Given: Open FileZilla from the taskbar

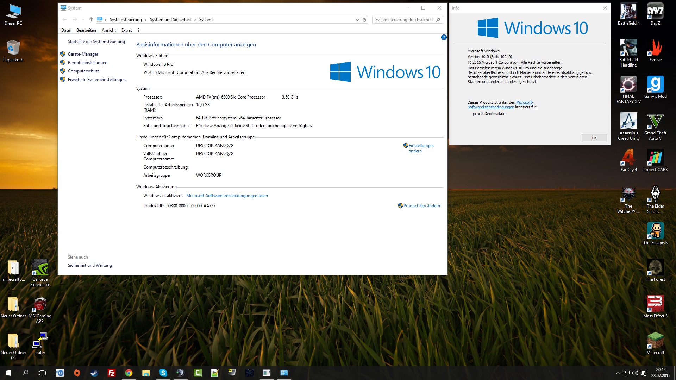Looking at the screenshot, I should click(111, 373).
